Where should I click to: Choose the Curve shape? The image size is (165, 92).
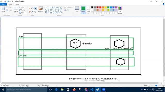[x=48, y=8]
